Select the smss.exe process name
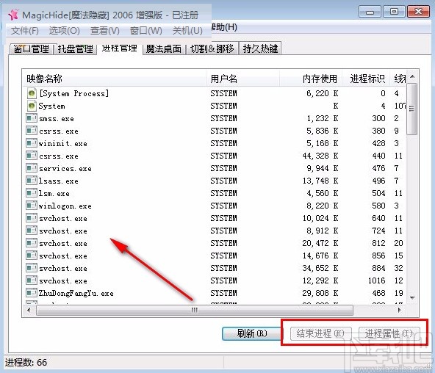Viewport: 435px width, 373px height. pyautogui.click(x=57, y=119)
